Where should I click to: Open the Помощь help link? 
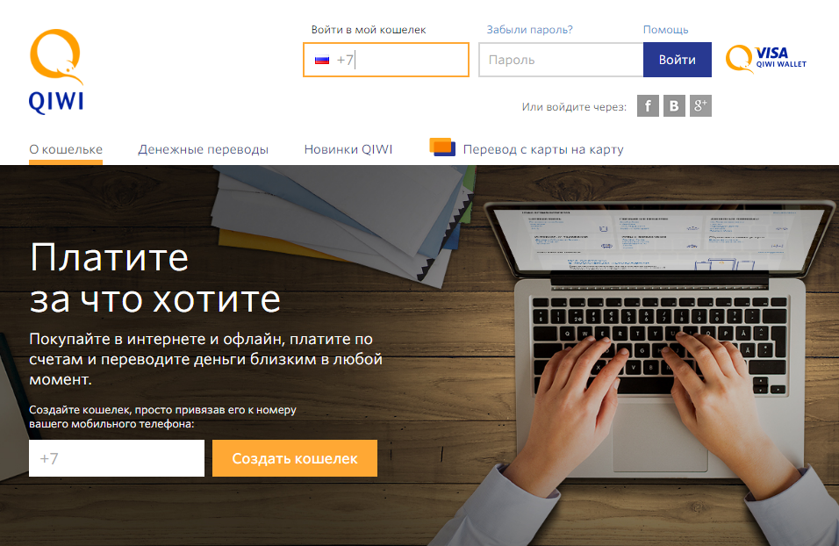pos(665,30)
